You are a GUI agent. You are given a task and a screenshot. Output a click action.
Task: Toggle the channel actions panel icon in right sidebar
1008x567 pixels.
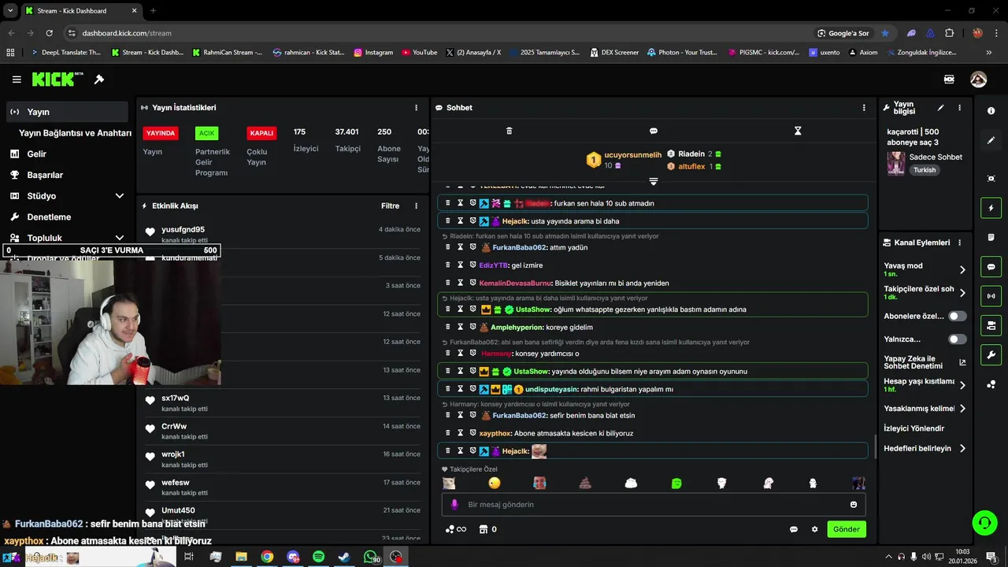click(991, 325)
